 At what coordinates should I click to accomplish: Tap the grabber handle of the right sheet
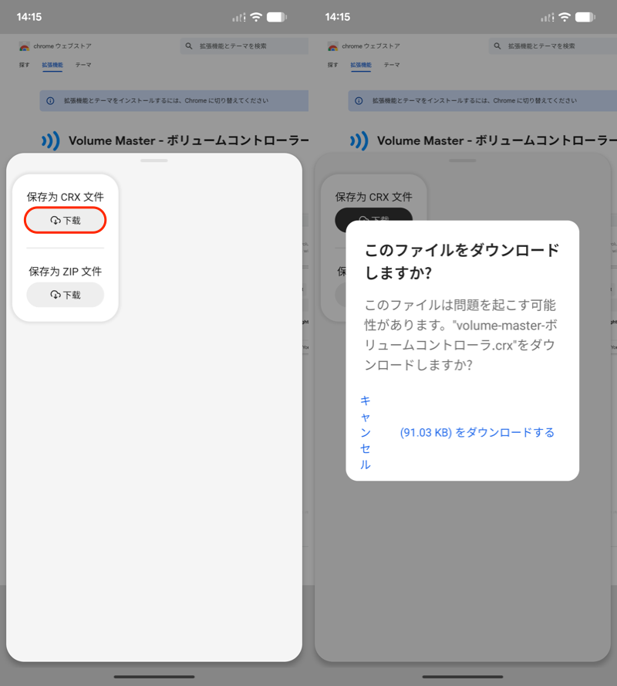click(462, 160)
